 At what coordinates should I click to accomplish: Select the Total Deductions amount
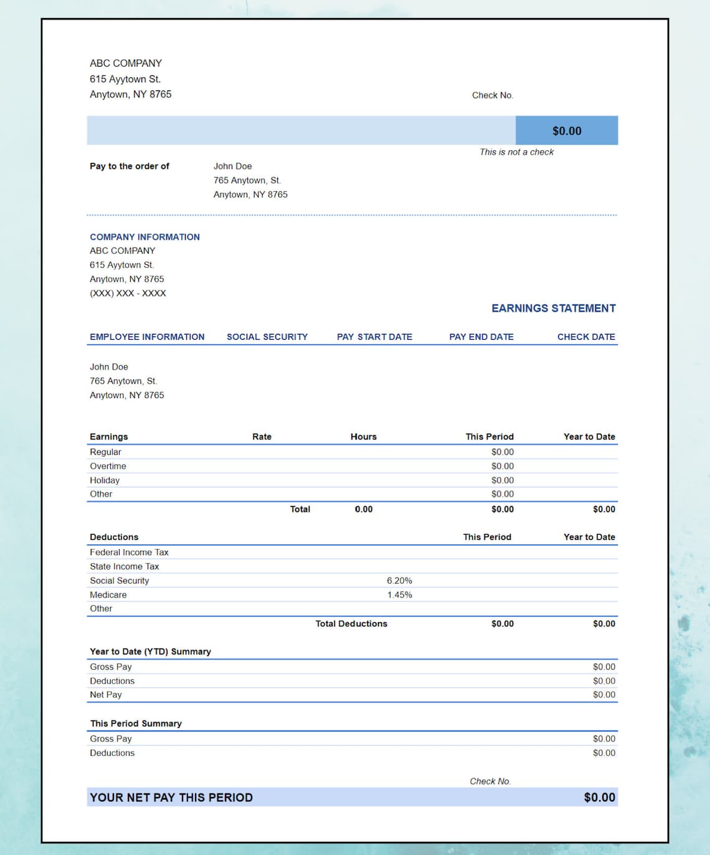click(502, 623)
